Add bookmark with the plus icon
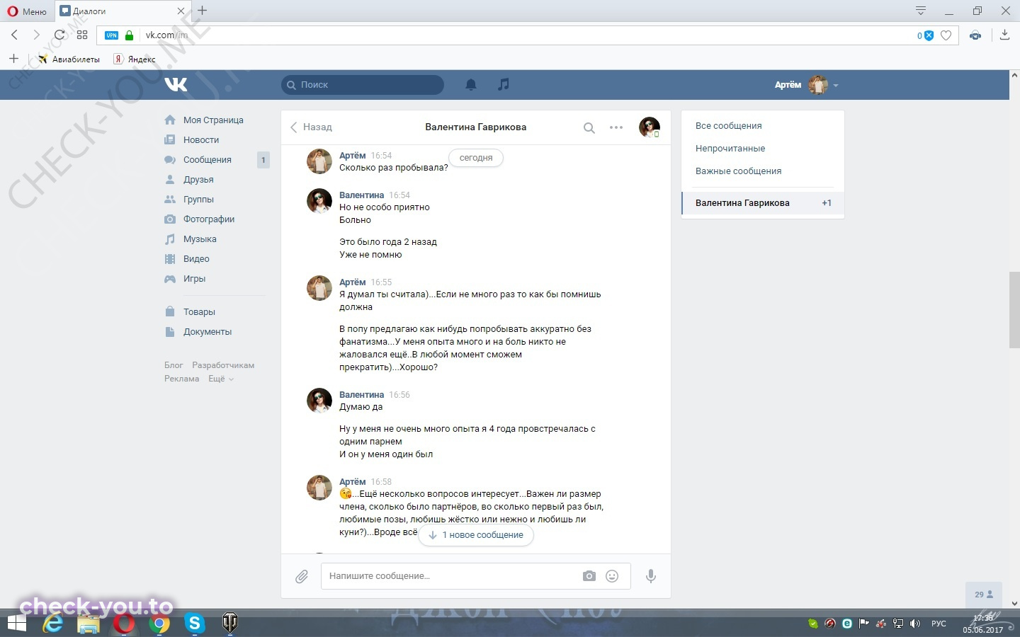The height and width of the screenshot is (637, 1020). coord(13,59)
